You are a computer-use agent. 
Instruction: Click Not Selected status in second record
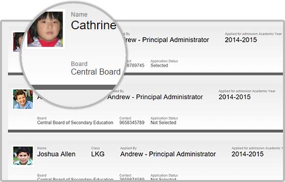tap(163, 123)
